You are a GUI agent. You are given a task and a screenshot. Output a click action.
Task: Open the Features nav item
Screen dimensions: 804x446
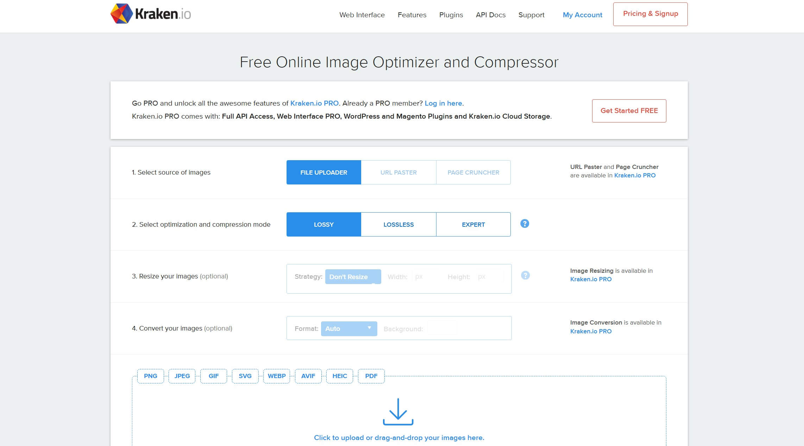click(412, 15)
